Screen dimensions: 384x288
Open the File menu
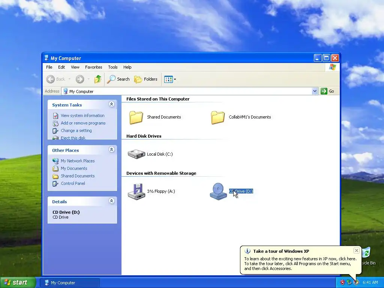pyautogui.click(x=49, y=67)
